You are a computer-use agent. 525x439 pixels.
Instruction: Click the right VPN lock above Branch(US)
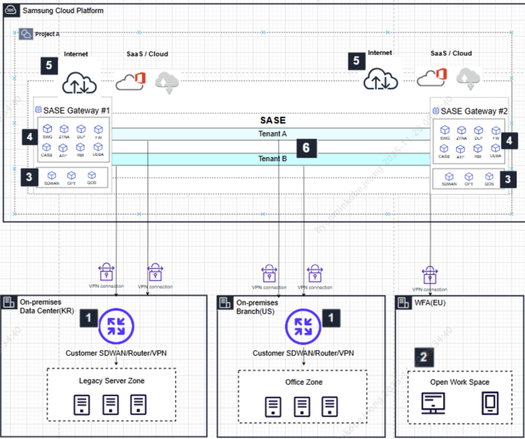coord(315,273)
